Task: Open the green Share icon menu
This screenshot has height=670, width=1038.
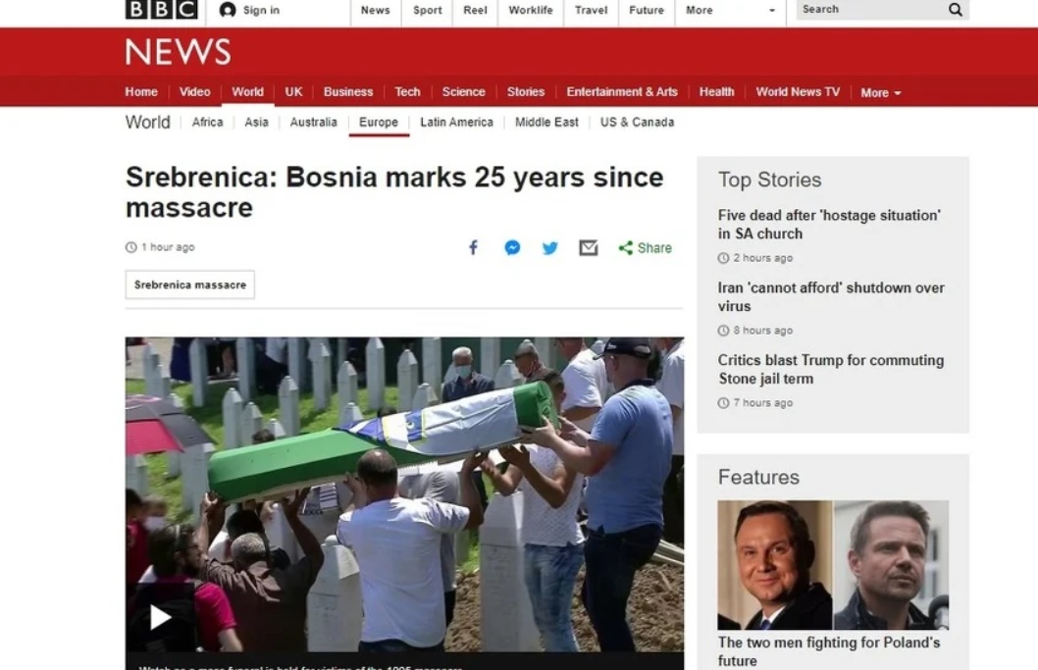Action: click(645, 247)
